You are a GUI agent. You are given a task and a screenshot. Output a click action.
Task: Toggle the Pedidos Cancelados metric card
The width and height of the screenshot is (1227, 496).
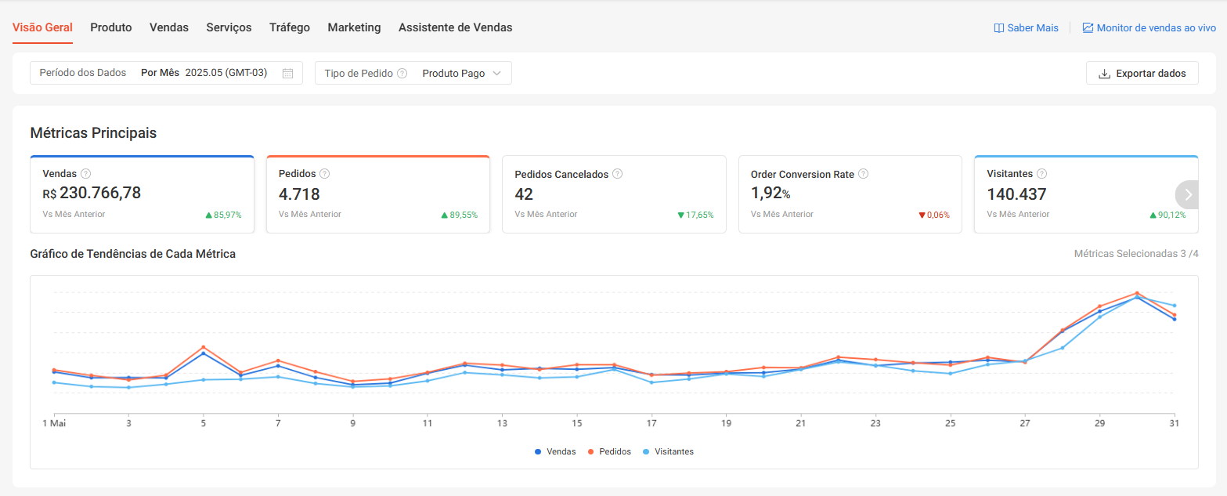coord(614,194)
